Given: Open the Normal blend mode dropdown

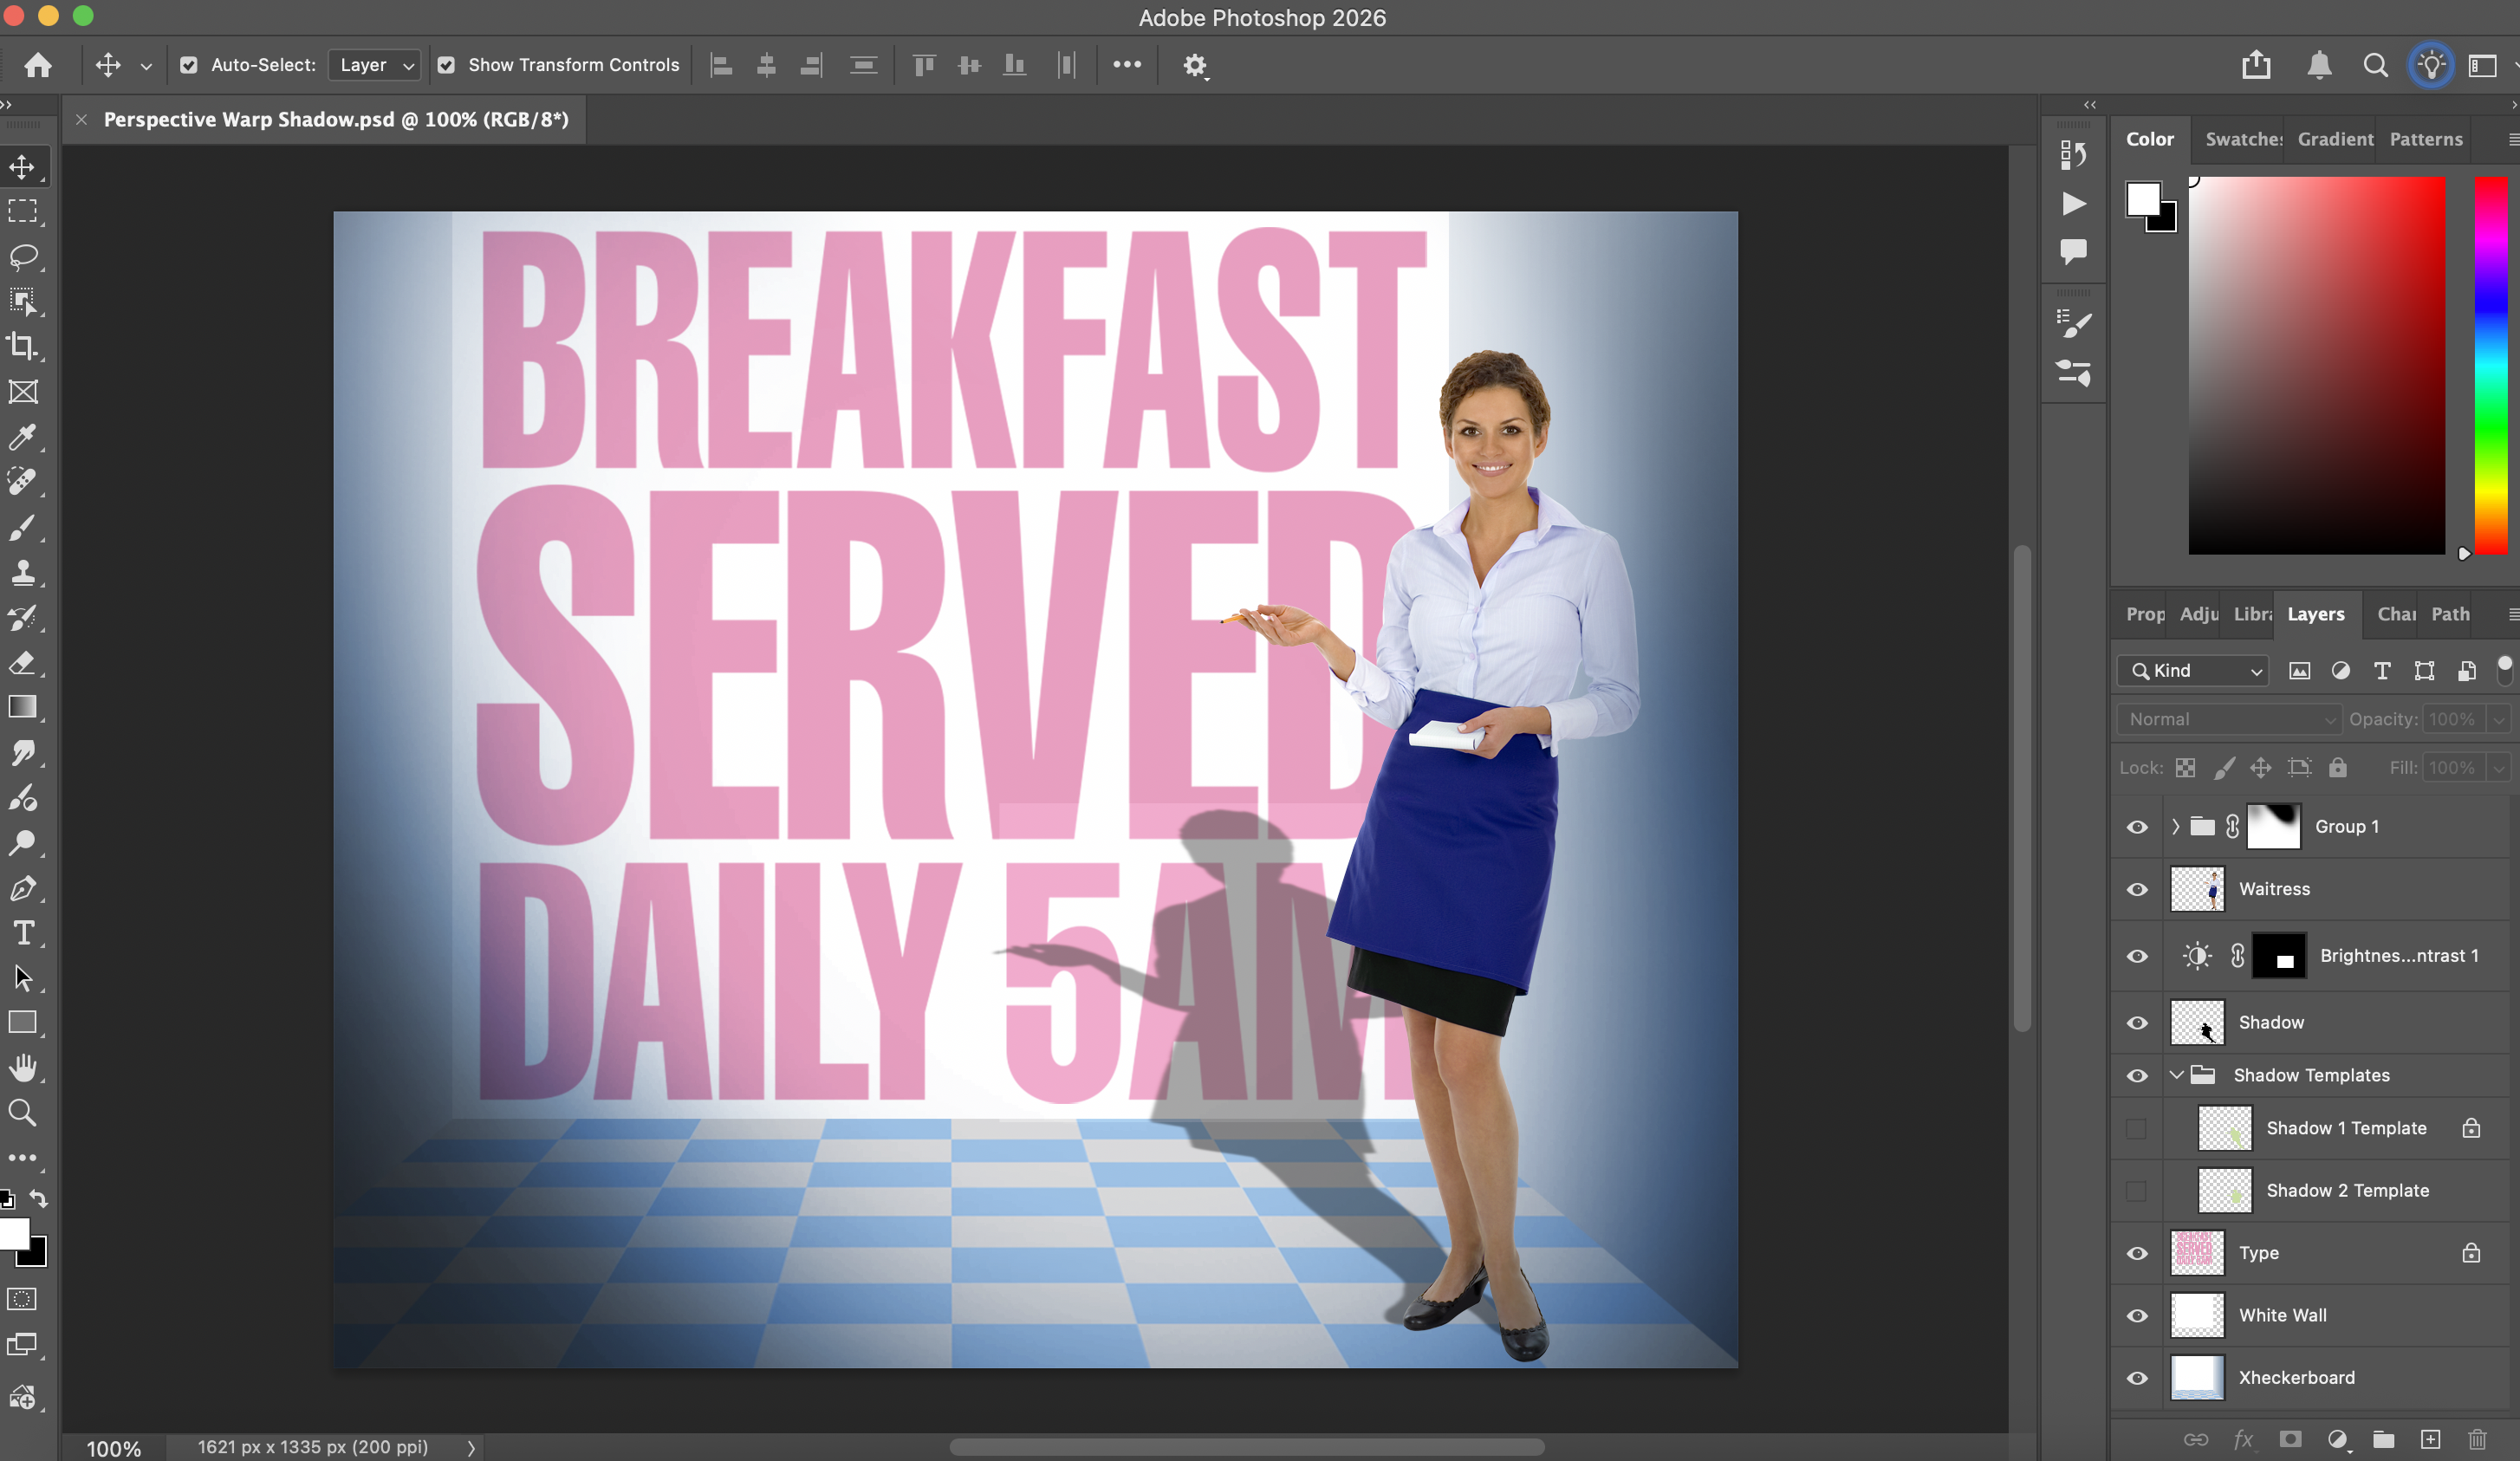Looking at the screenshot, I should pos(2228,719).
